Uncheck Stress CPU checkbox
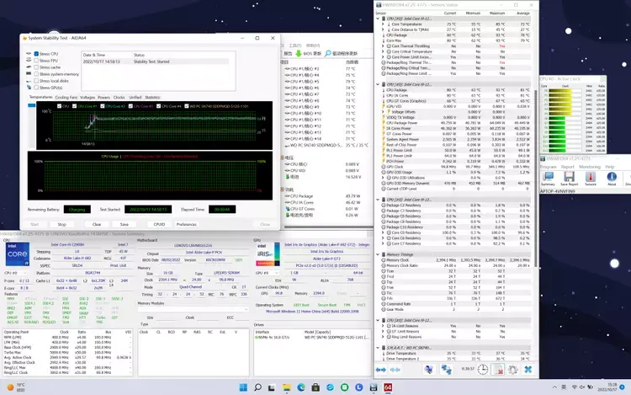The height and width of the screenshot is (395, 631). coord(36,54)
